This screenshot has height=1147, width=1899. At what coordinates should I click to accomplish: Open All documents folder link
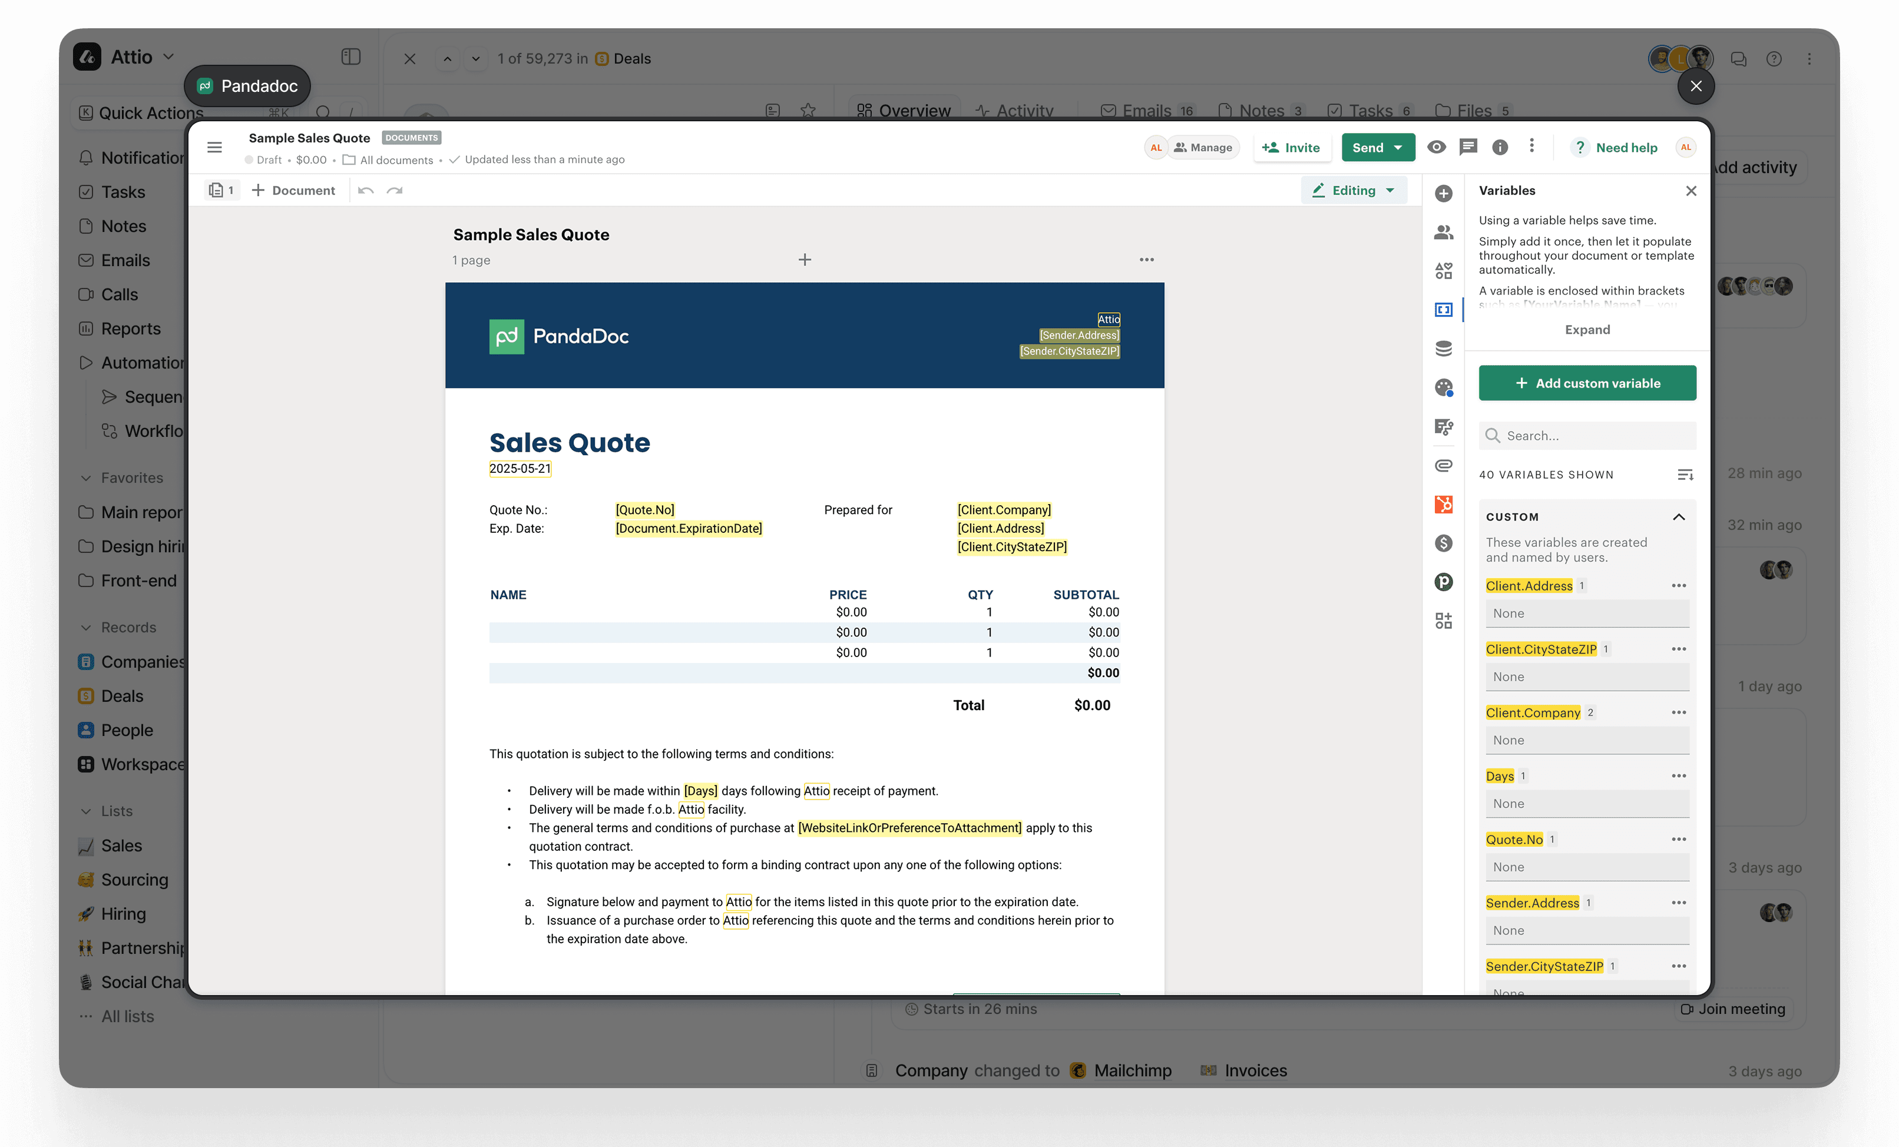pyautogui.click(x=388, y=160)
